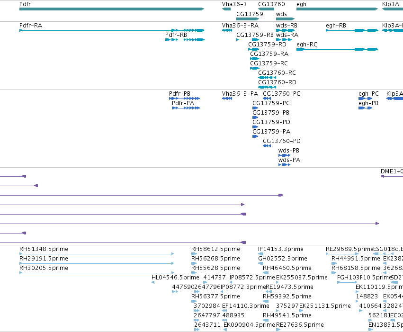
Task: Select the Pdfr-RA transcript label
Action: (31, 26)
